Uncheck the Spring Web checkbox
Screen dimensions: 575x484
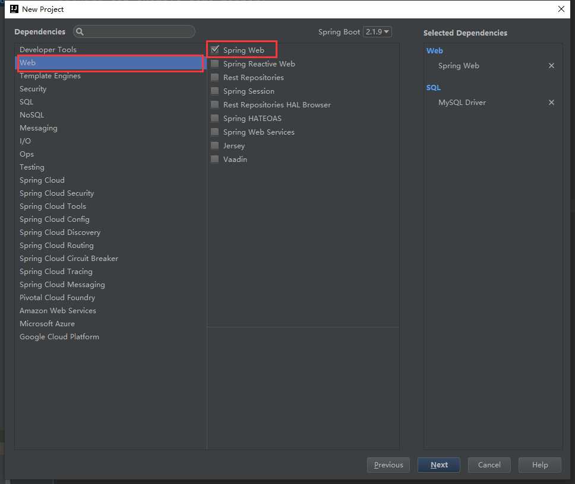pyautogui.click(x=215, y=50)
